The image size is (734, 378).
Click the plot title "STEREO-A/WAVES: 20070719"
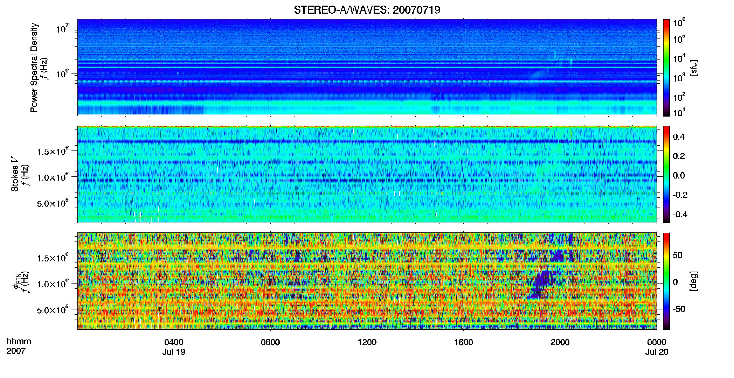[x=367, y=10]
